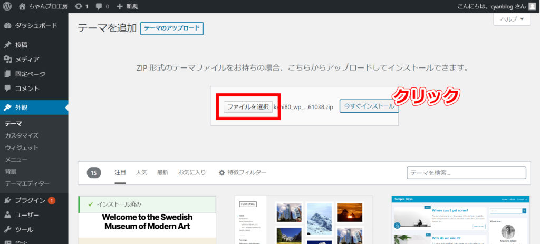The height and width of the screenshot is (244, 540).
Task: Select the お気に入り favorites tab
Action: pos(192,172)
